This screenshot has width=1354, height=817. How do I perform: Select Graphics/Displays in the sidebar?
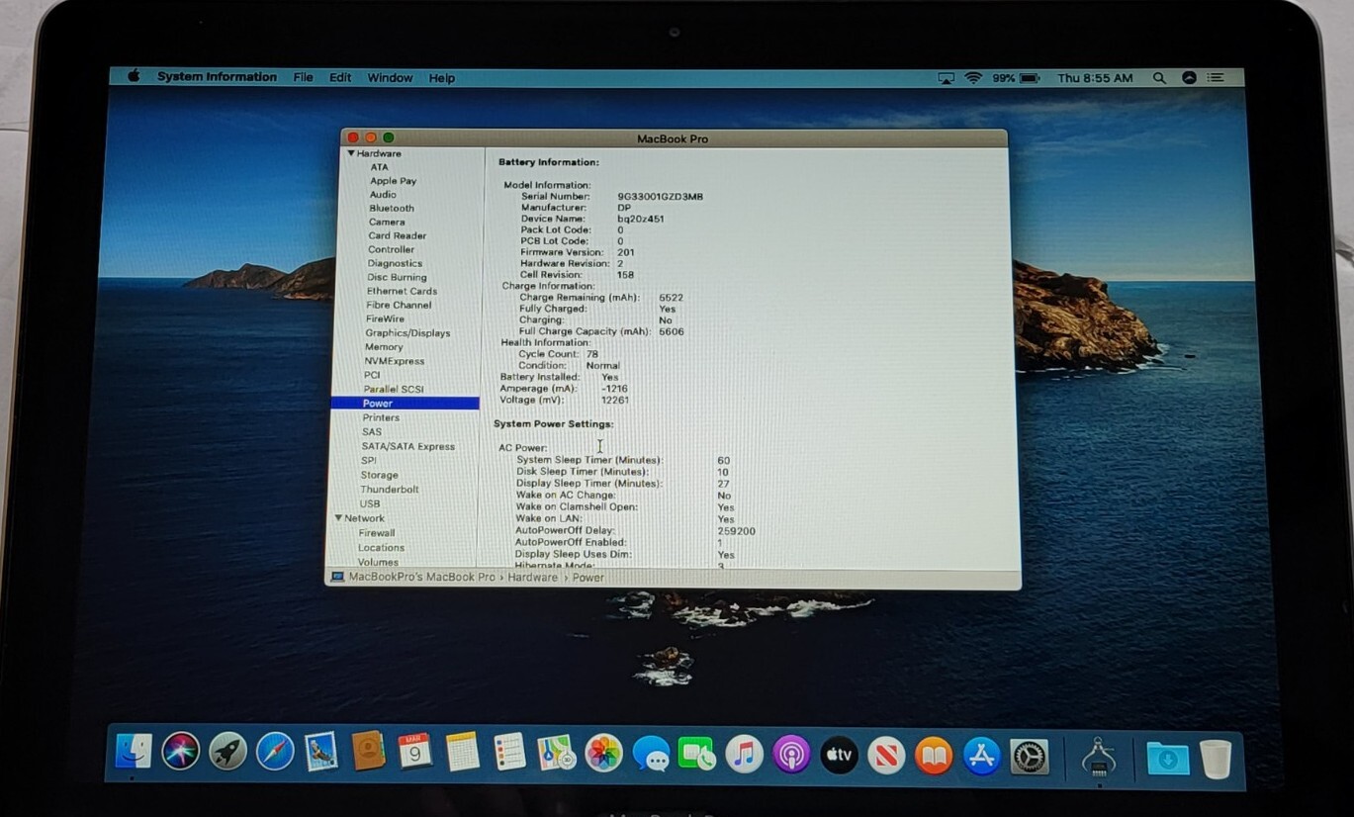(x=406, y=333)
